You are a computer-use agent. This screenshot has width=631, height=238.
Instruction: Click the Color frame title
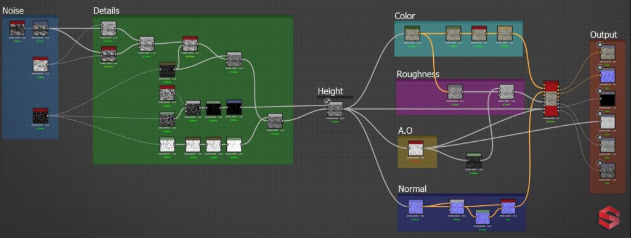tap(404, 16)
